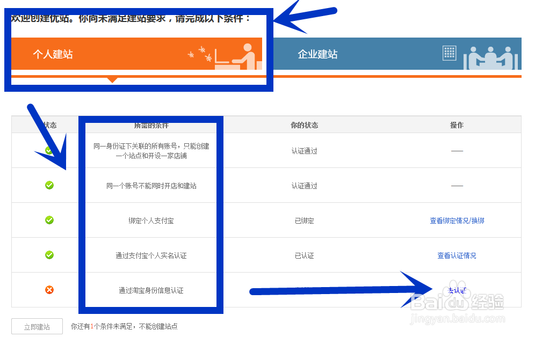
Task: Click the 已绑定 status cell
Action: 305,221
